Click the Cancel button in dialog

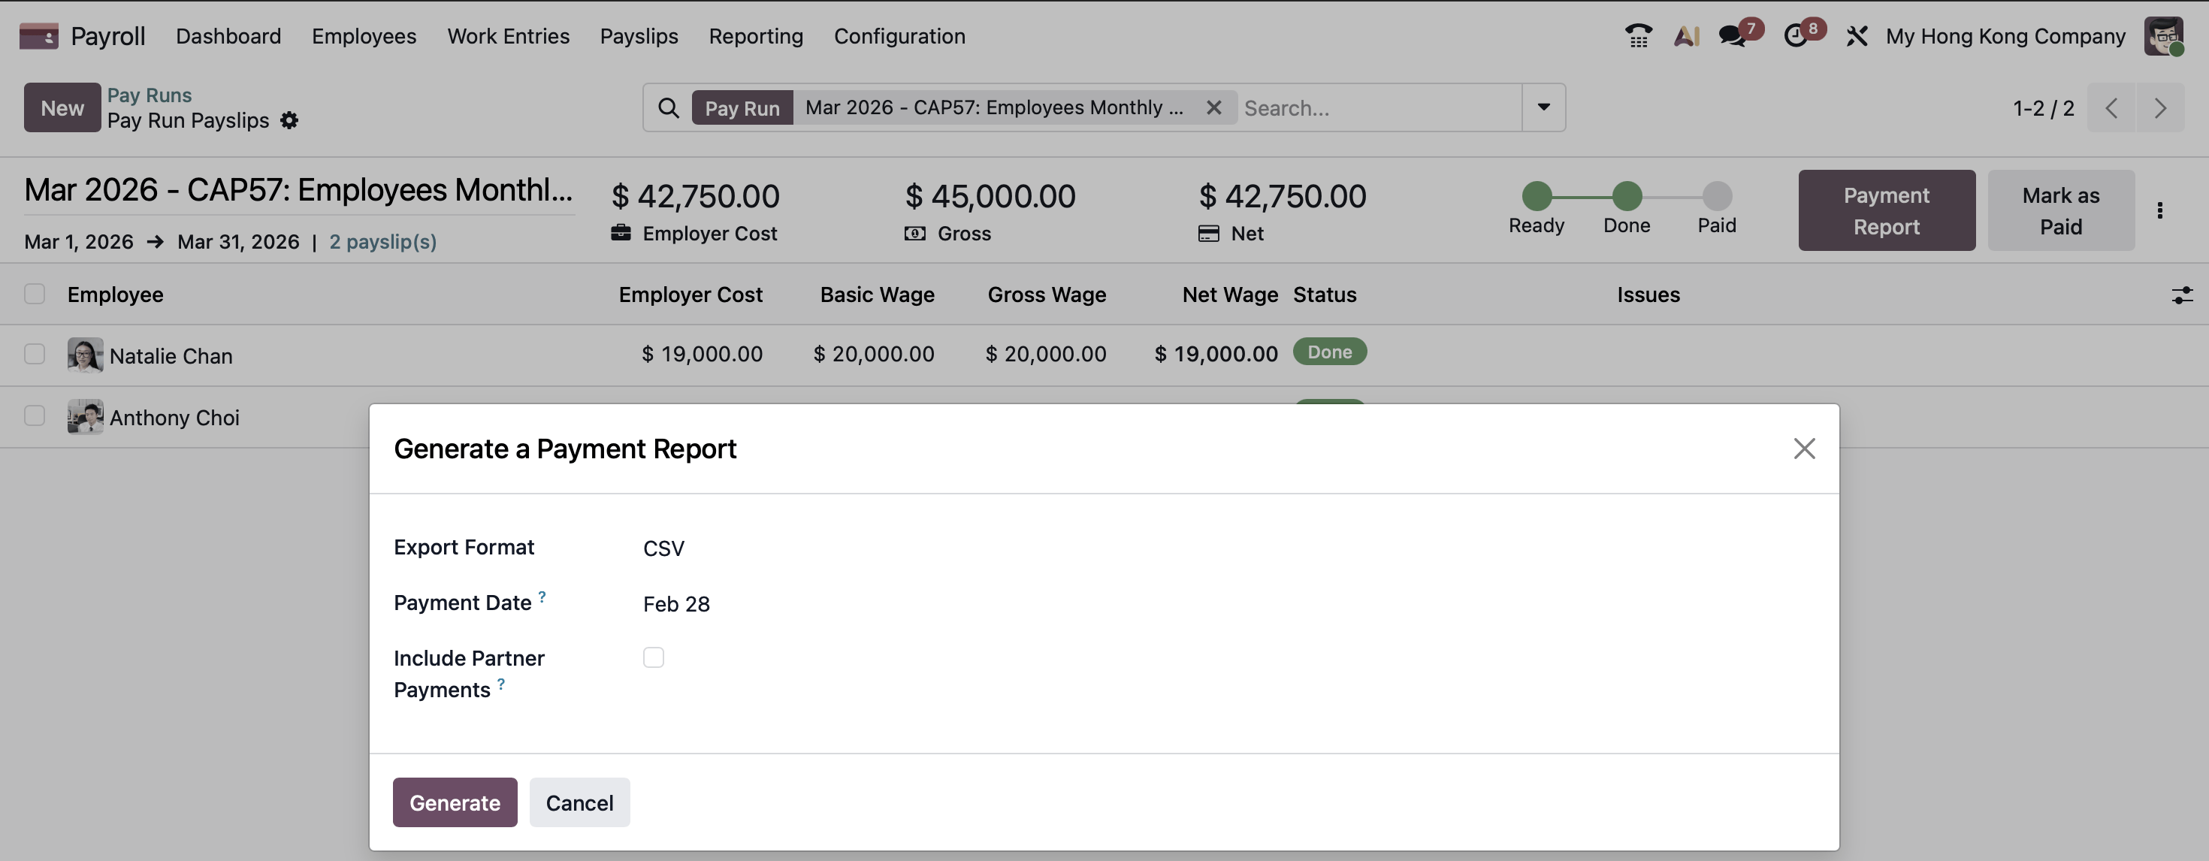click(580, 802)
